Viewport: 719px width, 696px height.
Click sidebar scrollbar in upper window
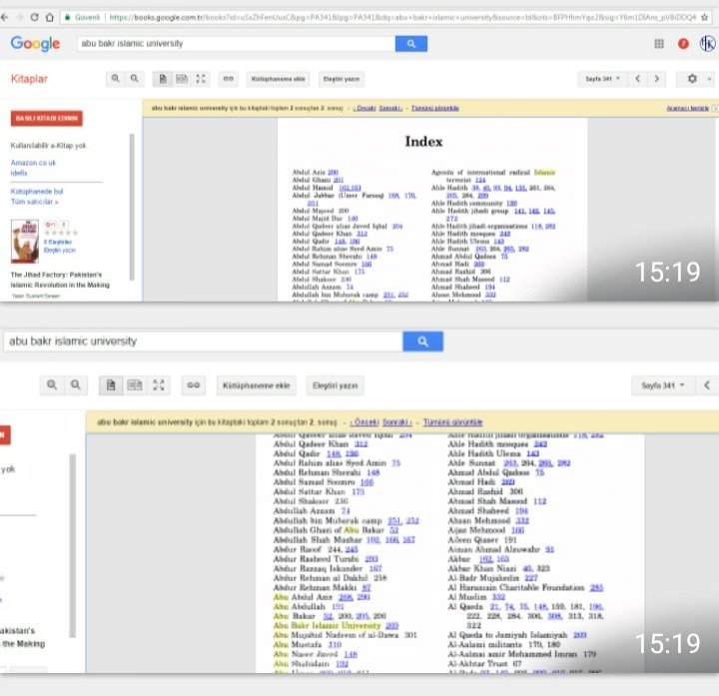132,207
